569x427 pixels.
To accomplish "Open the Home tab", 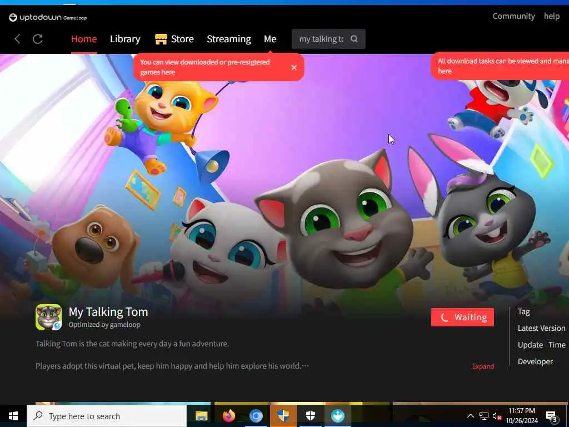I will [84, 39].
